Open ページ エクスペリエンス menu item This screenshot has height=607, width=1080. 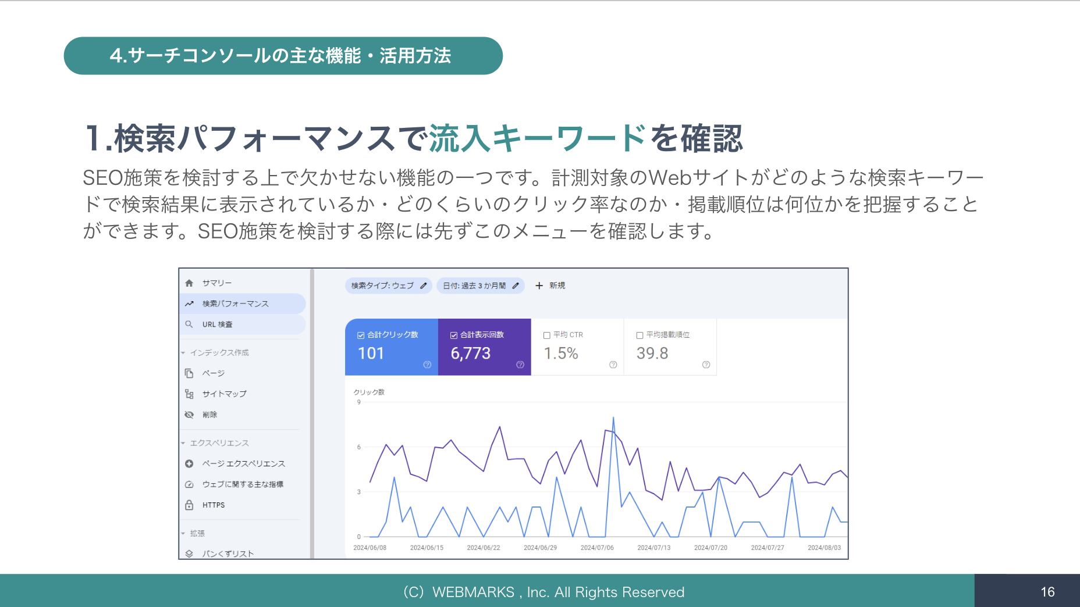click(x=243, y=464)
